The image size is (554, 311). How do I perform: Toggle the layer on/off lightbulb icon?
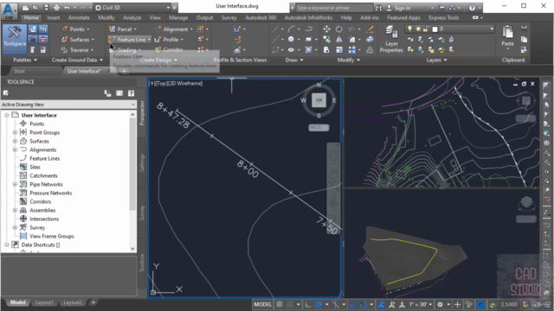[409, 29]
